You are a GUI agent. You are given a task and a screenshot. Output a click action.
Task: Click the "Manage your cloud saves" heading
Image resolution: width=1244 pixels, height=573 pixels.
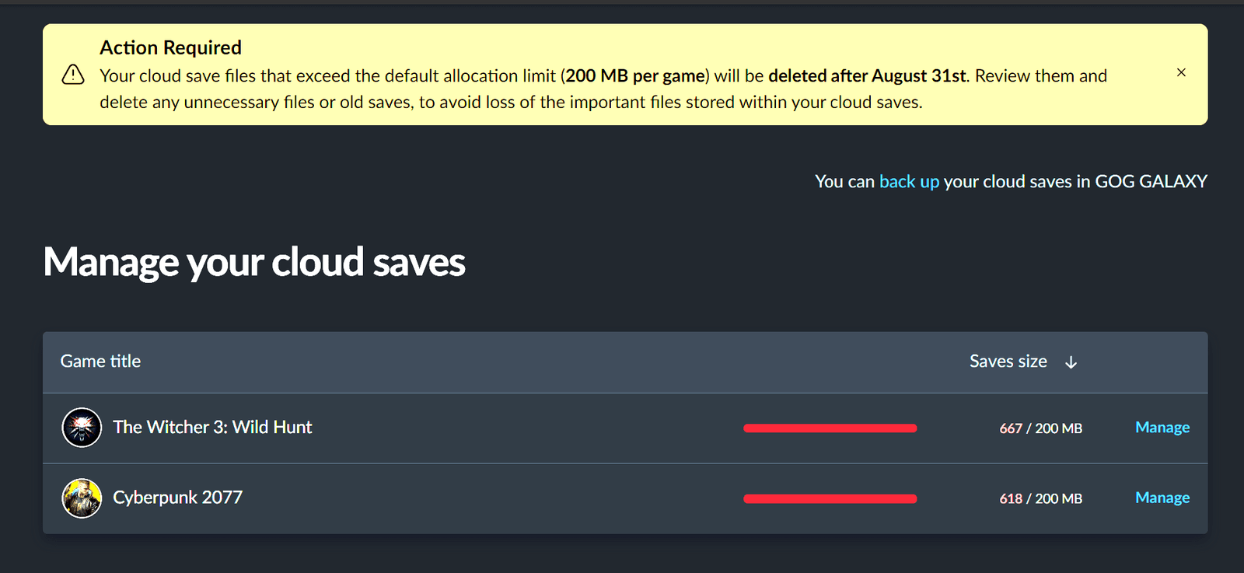pyautogui.click(x=254, y=262)
